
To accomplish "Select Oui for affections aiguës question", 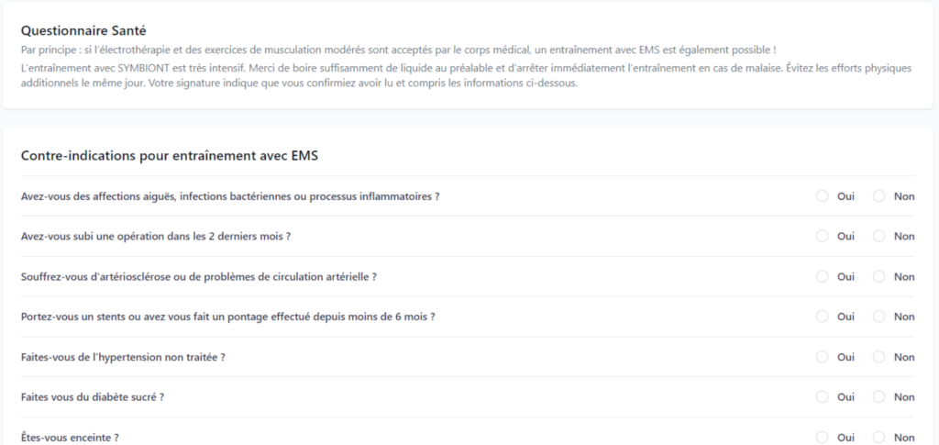I will click(x=822, y=196).
